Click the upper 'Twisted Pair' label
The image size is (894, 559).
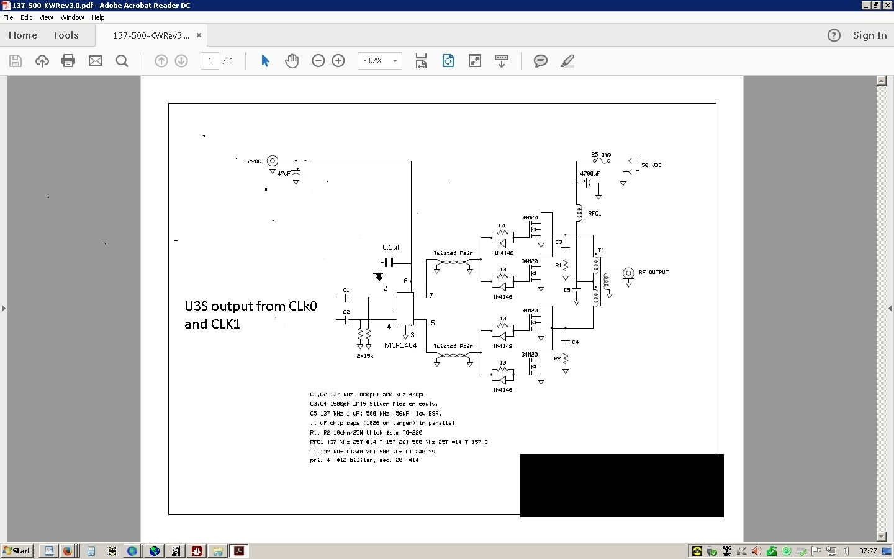tap(453, 253)
